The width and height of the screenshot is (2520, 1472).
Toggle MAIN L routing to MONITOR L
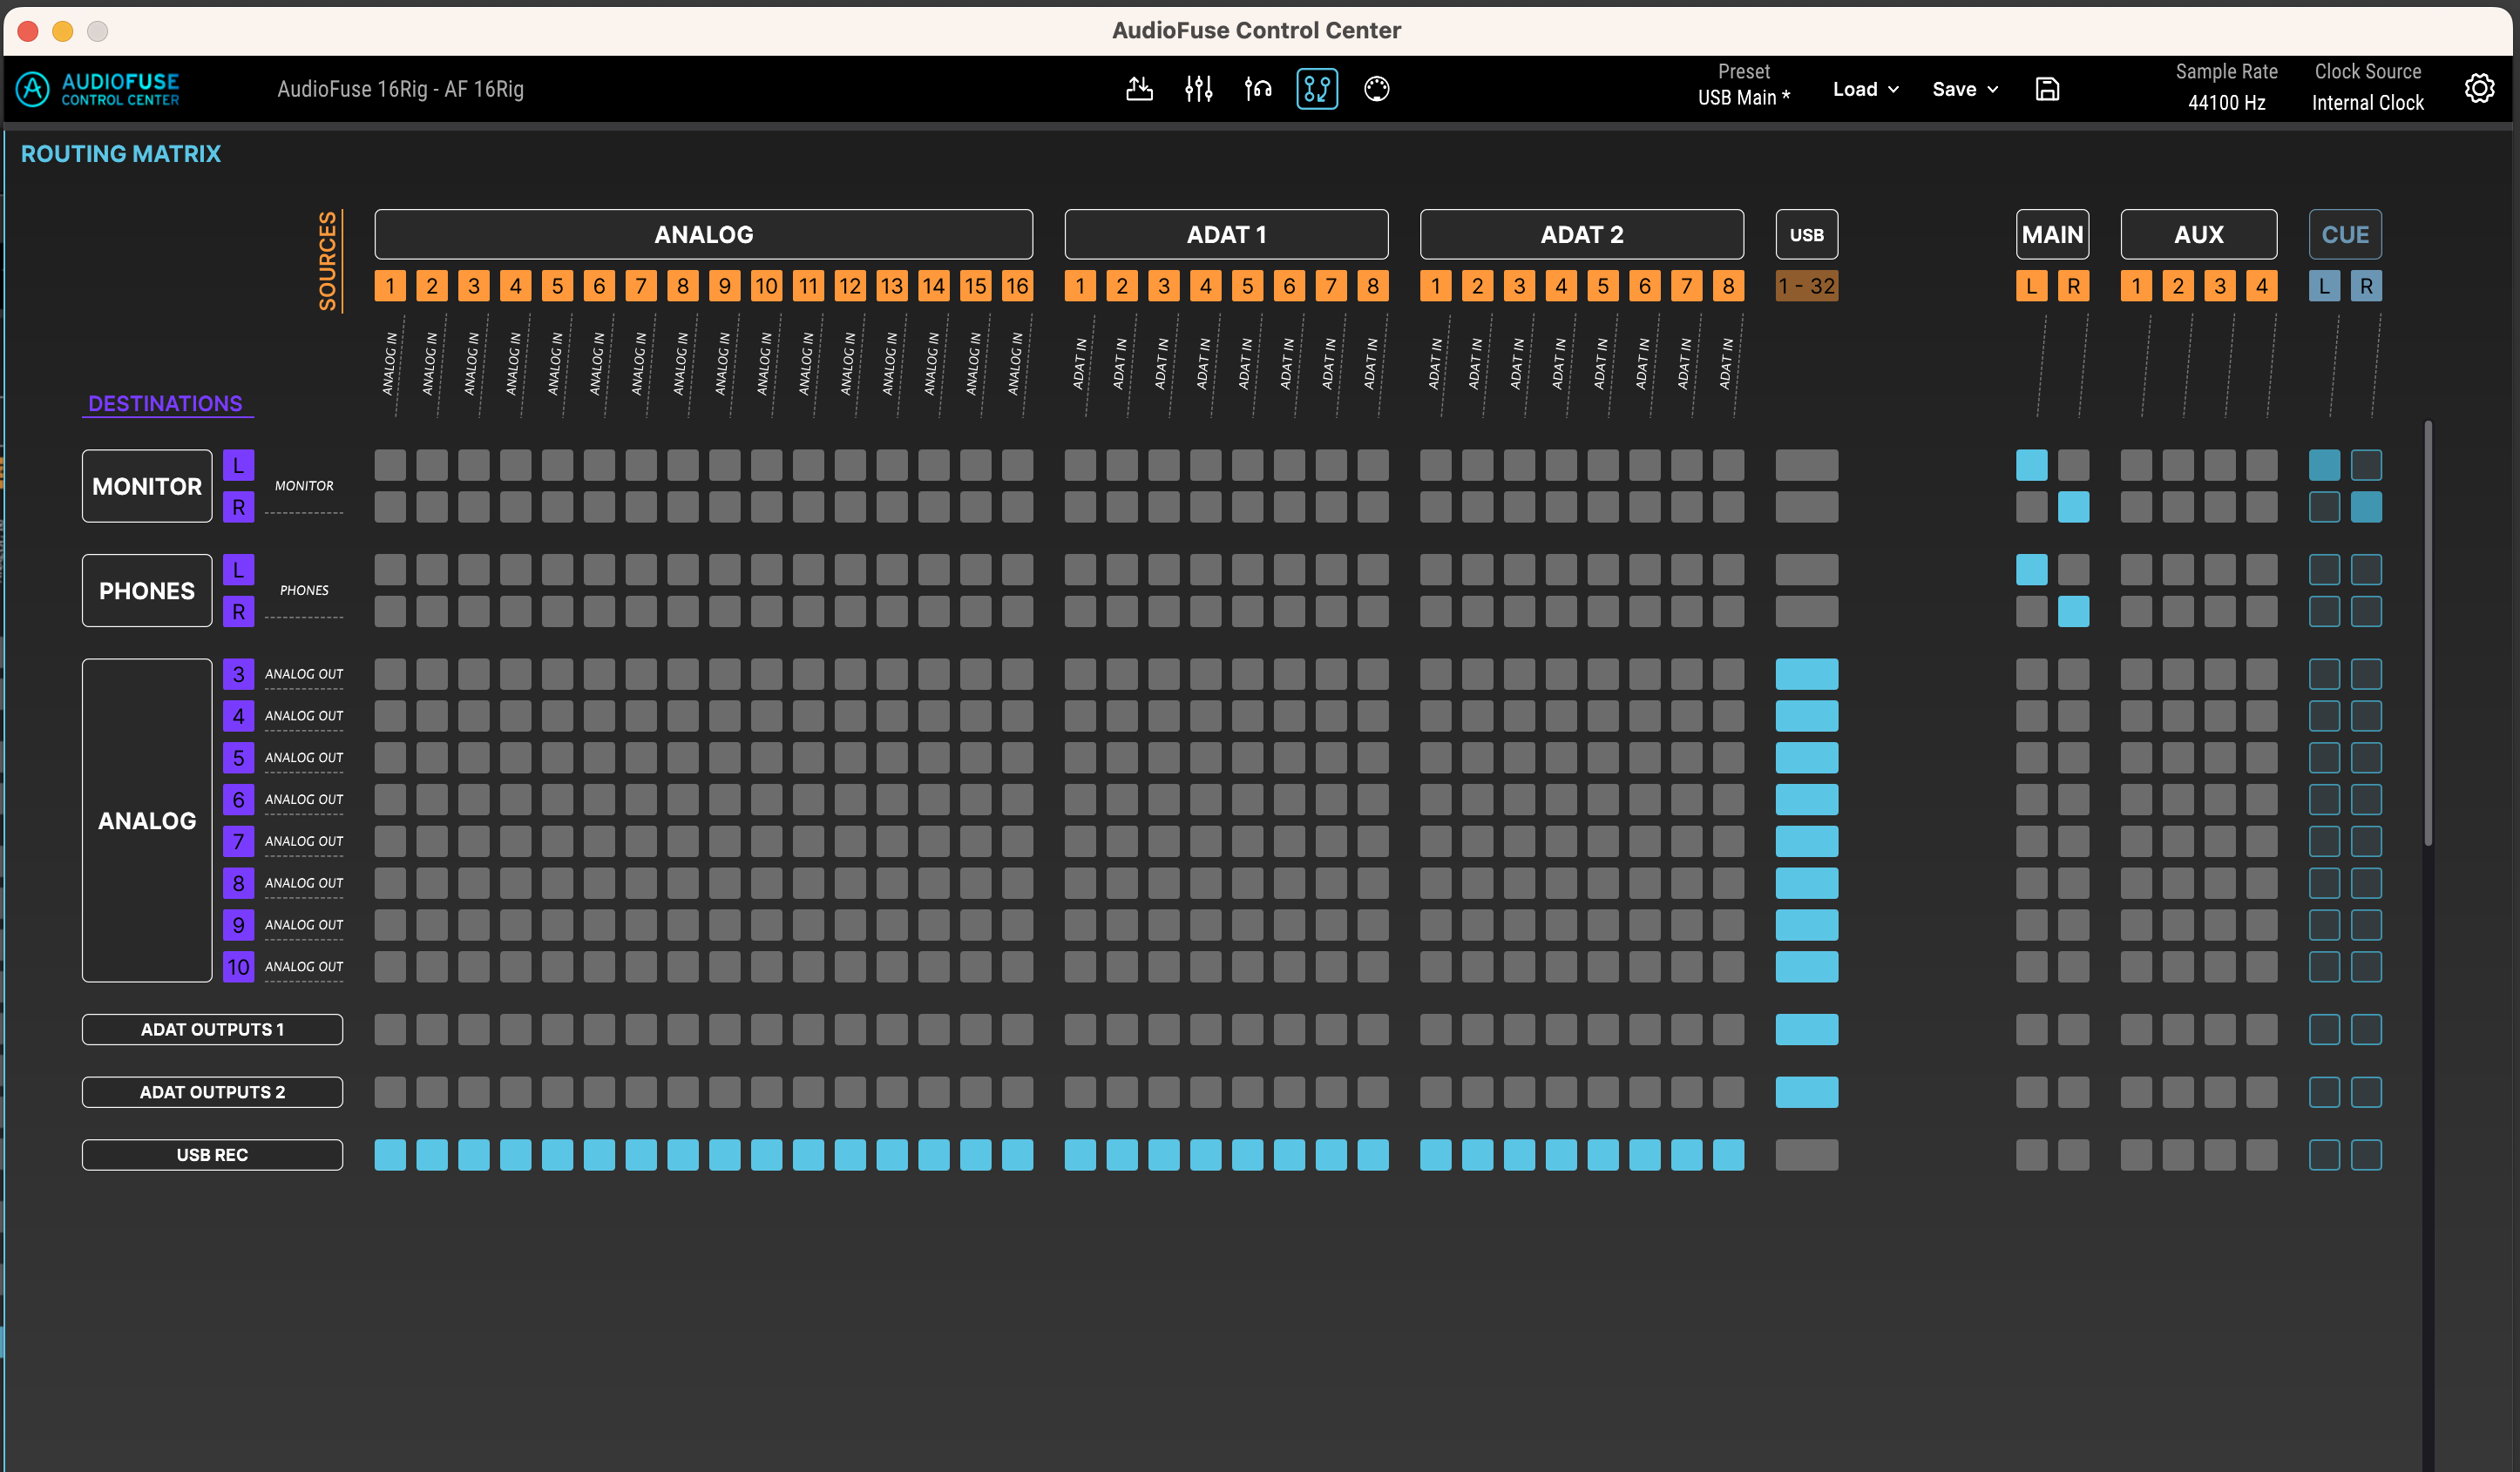point(2031,465)
